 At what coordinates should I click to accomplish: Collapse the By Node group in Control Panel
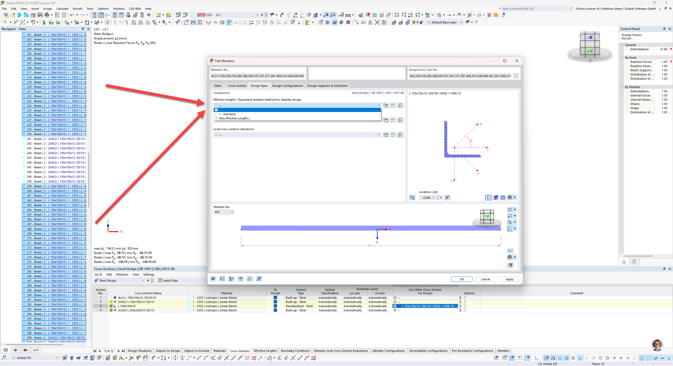click(622, 58)
